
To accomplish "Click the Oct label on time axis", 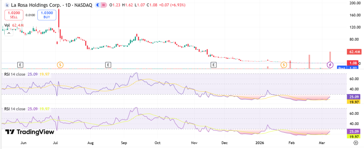I will [158, 143].
